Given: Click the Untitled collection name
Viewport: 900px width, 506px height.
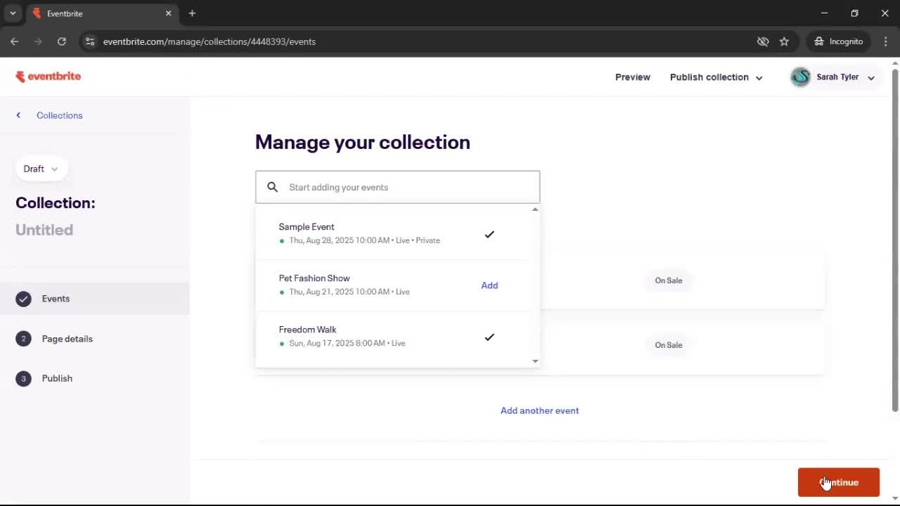Looking at the screenshot, I should 44,230.
